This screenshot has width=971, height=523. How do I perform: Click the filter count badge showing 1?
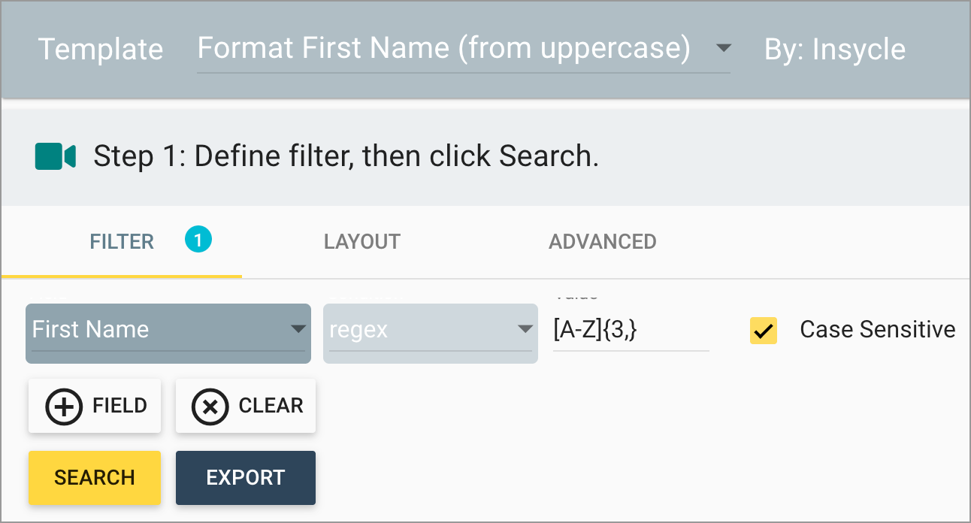coord(198,239)
